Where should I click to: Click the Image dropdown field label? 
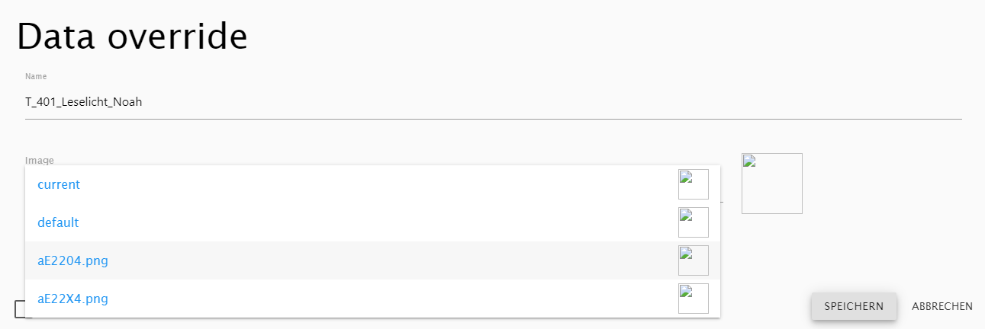click(x=40, y=160)
